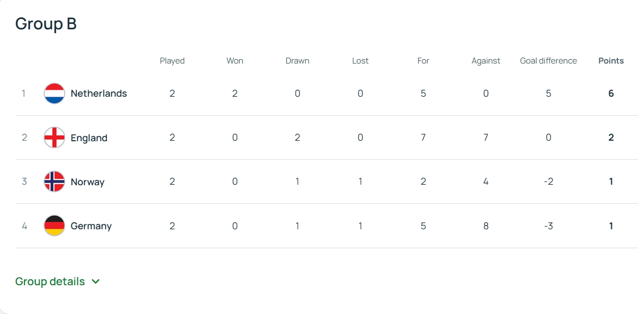This screenshot has height=314, width=638.
Task: Click the England flag icon
Action: [54, 137]
